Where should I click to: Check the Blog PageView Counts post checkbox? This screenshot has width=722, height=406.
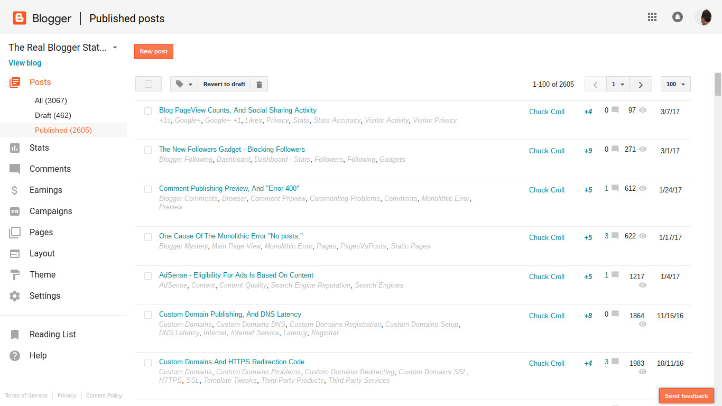coord(148,111)
